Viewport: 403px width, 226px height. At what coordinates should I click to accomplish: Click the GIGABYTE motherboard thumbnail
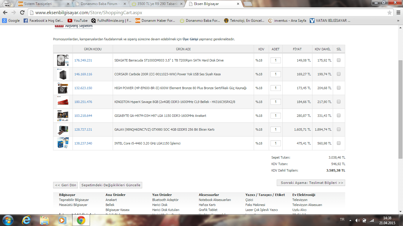pos(63,116)
